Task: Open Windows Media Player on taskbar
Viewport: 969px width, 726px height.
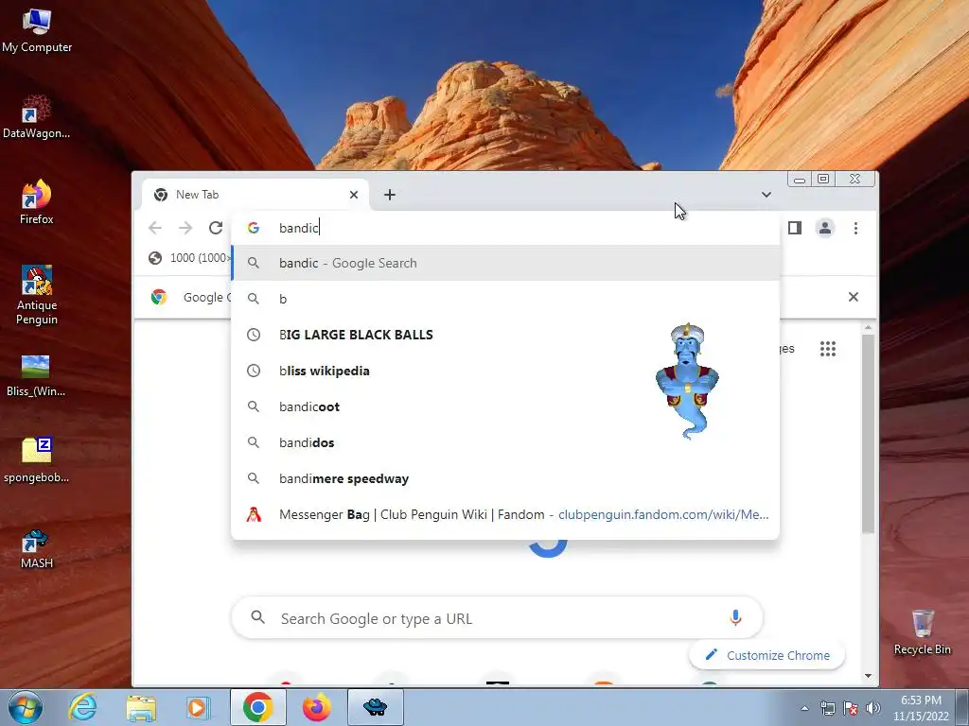Action: (199, 707)
